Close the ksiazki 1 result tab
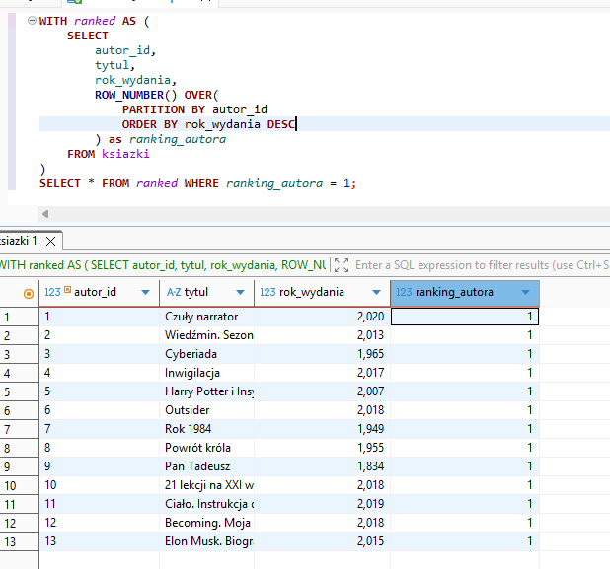Screen dimensions: 610x569 tap(52, 241)
